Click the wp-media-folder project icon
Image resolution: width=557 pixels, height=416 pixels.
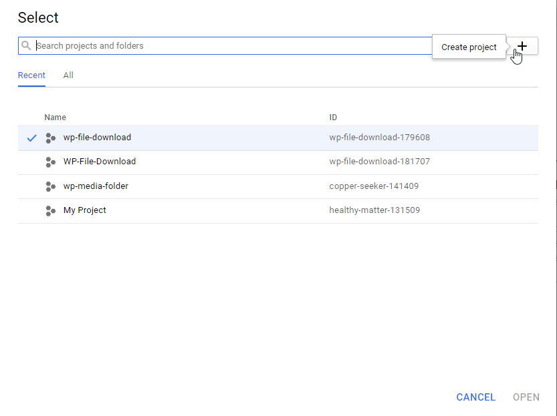(x=50, y=186)
